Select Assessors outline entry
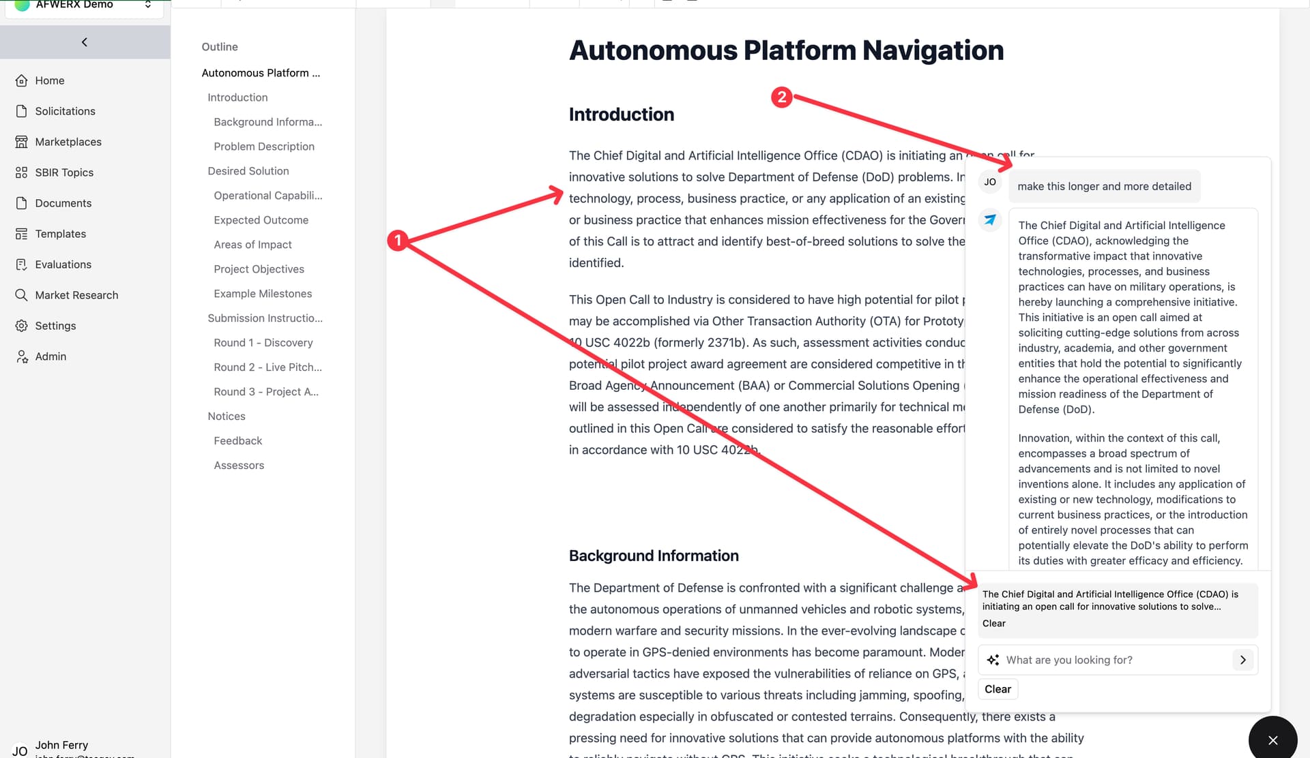 pos(239,466)
